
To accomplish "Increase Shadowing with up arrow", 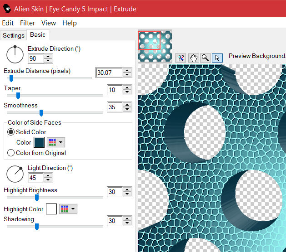I will pos(127,219).
